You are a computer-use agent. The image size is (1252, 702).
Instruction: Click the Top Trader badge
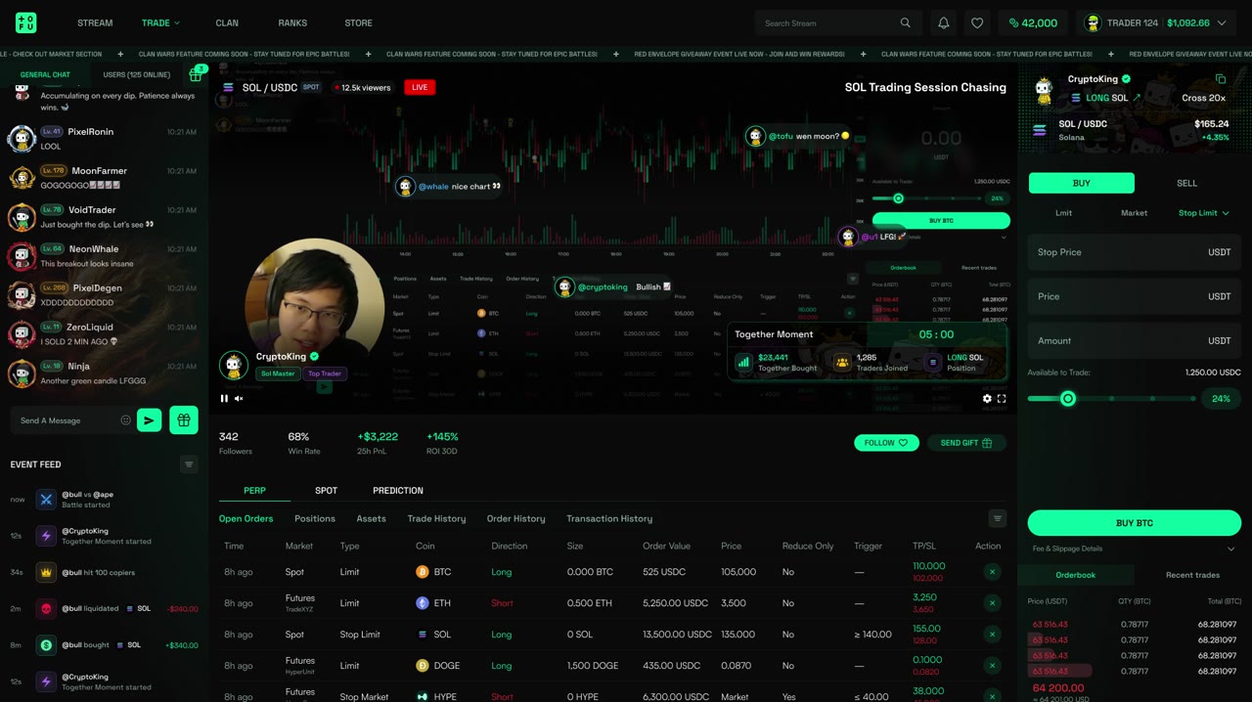coord(325,373)
